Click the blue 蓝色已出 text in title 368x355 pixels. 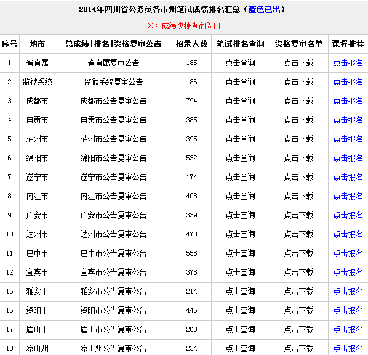[x=264, y=9]
